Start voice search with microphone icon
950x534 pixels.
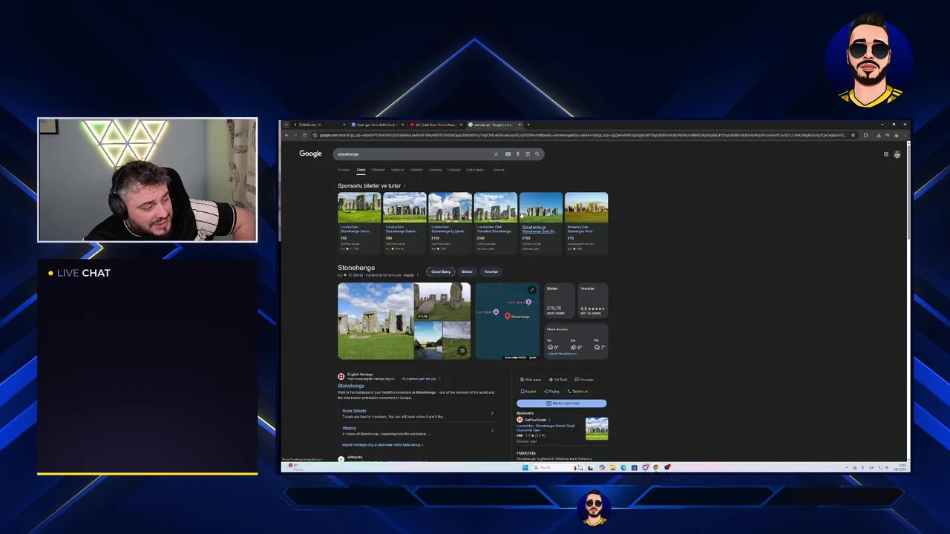517,154
